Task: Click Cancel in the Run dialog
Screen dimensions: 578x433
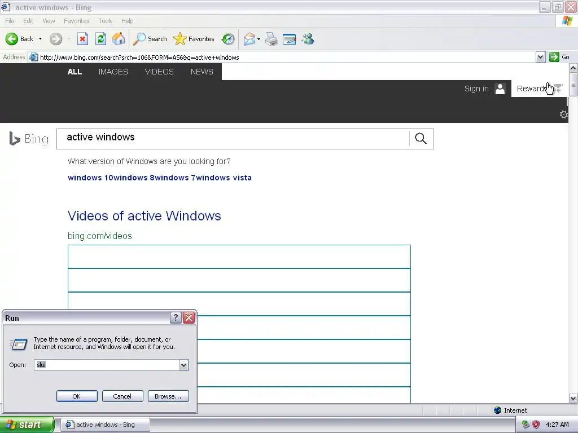Action: (x=122, y=396)
